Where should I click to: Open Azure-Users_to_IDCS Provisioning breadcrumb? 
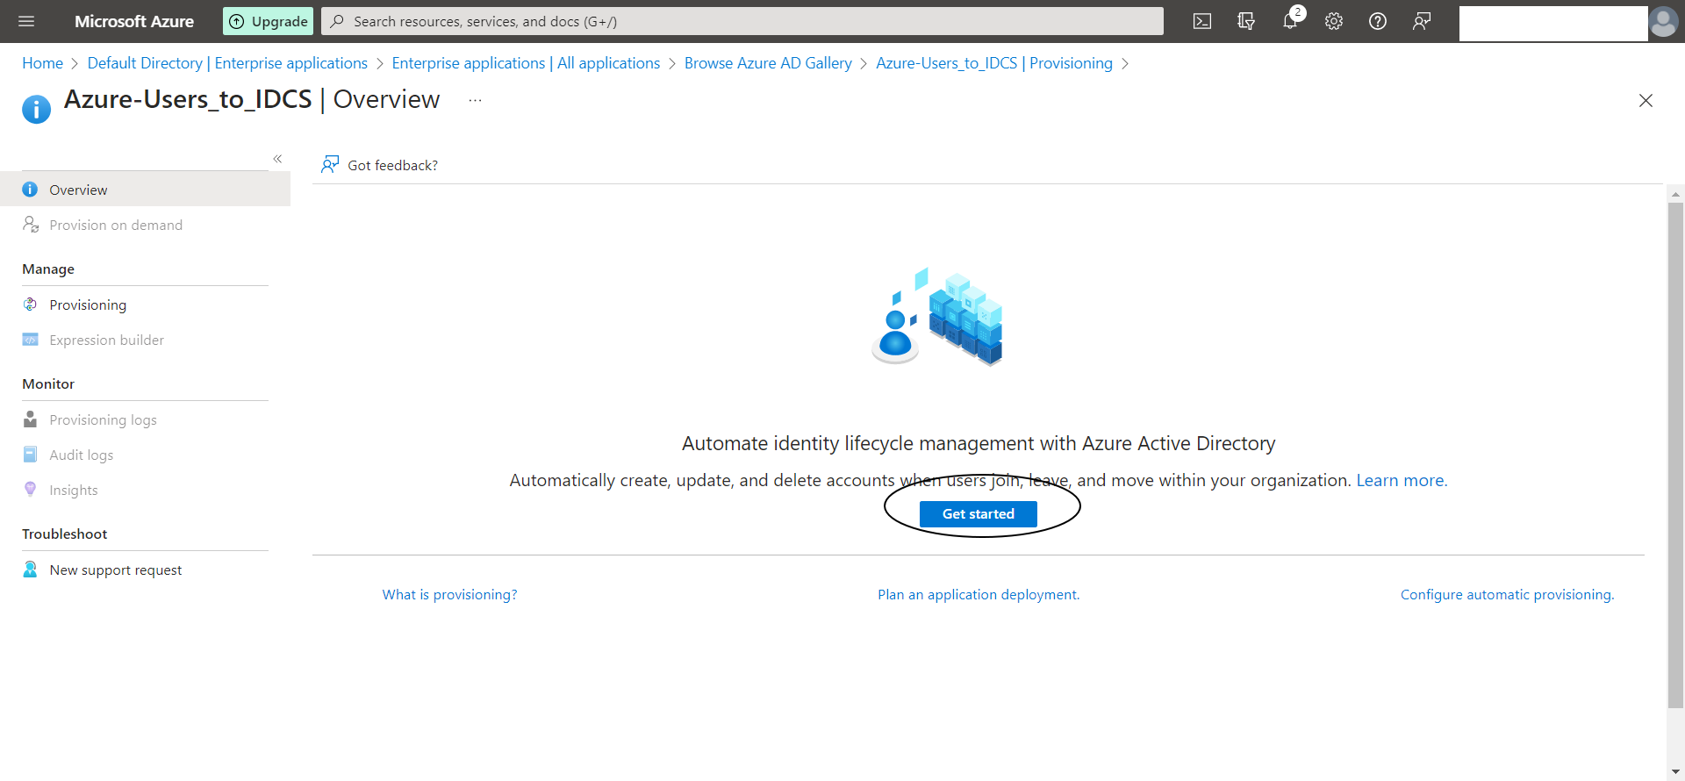[x=994, y=63]
